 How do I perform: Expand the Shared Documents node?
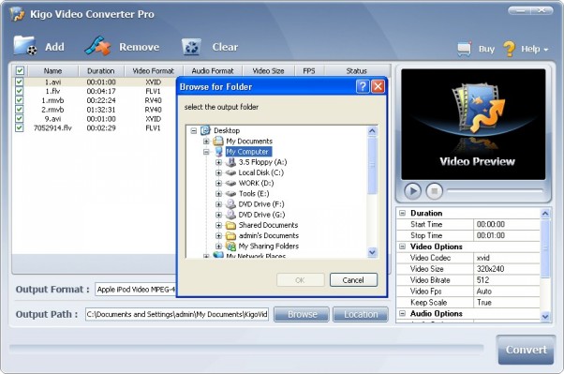coord(218,225)
